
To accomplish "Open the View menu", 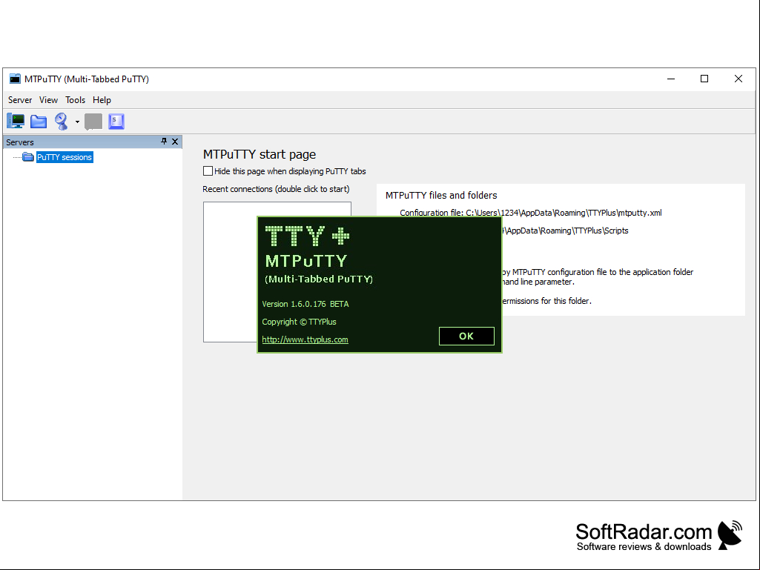I will tap(48, 100).
